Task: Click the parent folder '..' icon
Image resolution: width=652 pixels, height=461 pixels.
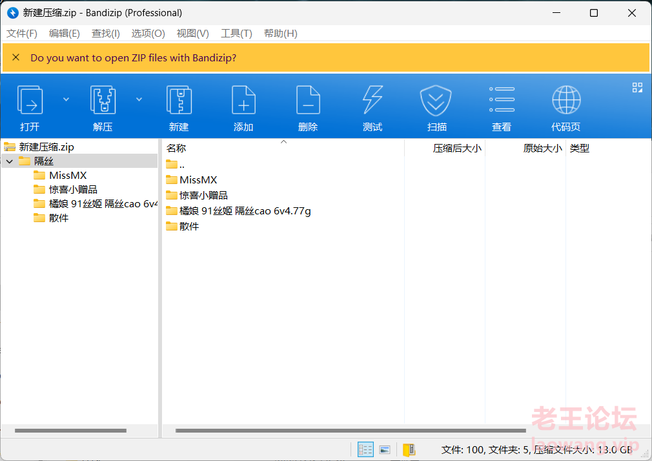Action: click(x=171, y=165)
